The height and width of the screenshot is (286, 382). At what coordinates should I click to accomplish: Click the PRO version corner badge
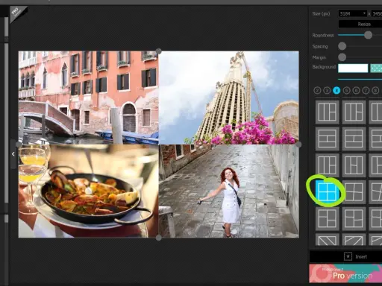(17, 13)
